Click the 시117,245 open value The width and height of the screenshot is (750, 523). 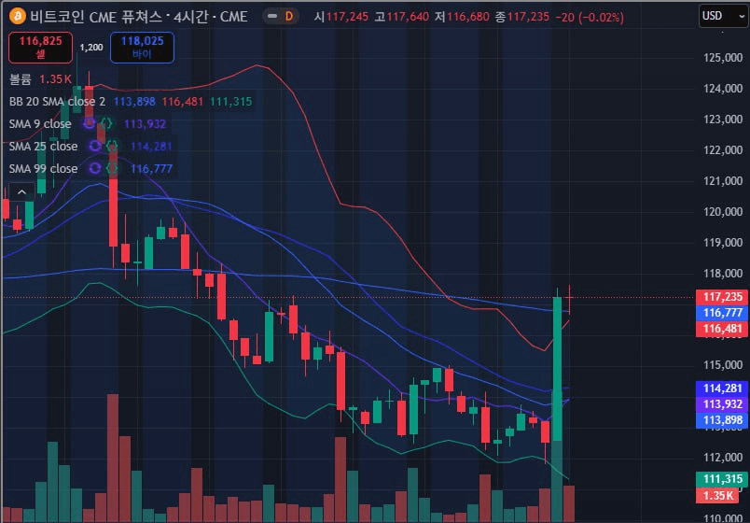pyautogui.click(x=341, y=17)
